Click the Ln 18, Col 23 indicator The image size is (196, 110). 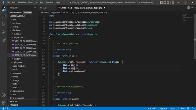point(152,108)
